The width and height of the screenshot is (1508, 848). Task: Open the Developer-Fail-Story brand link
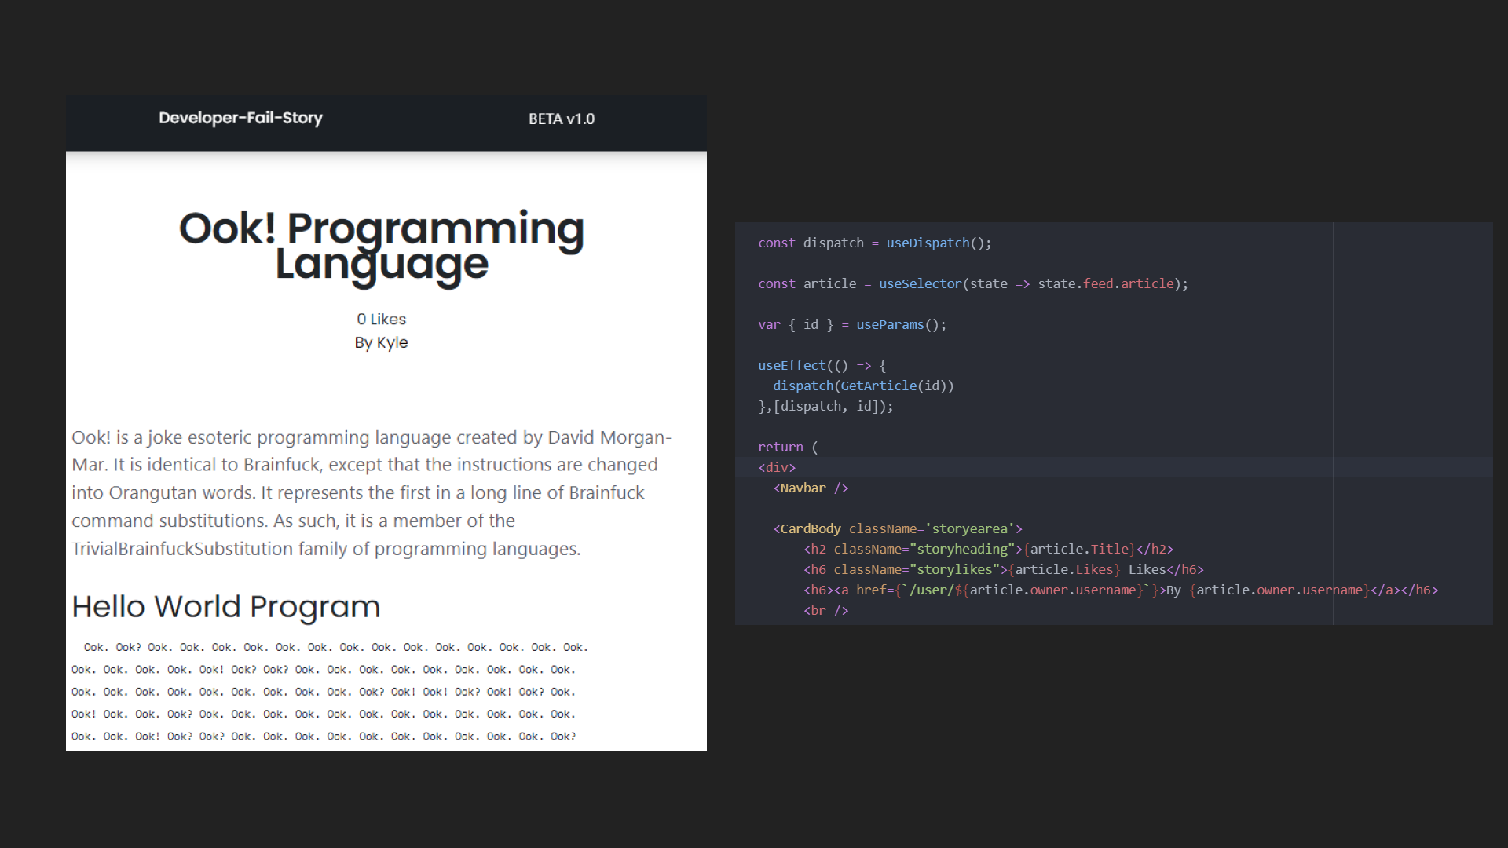[240, 118]
